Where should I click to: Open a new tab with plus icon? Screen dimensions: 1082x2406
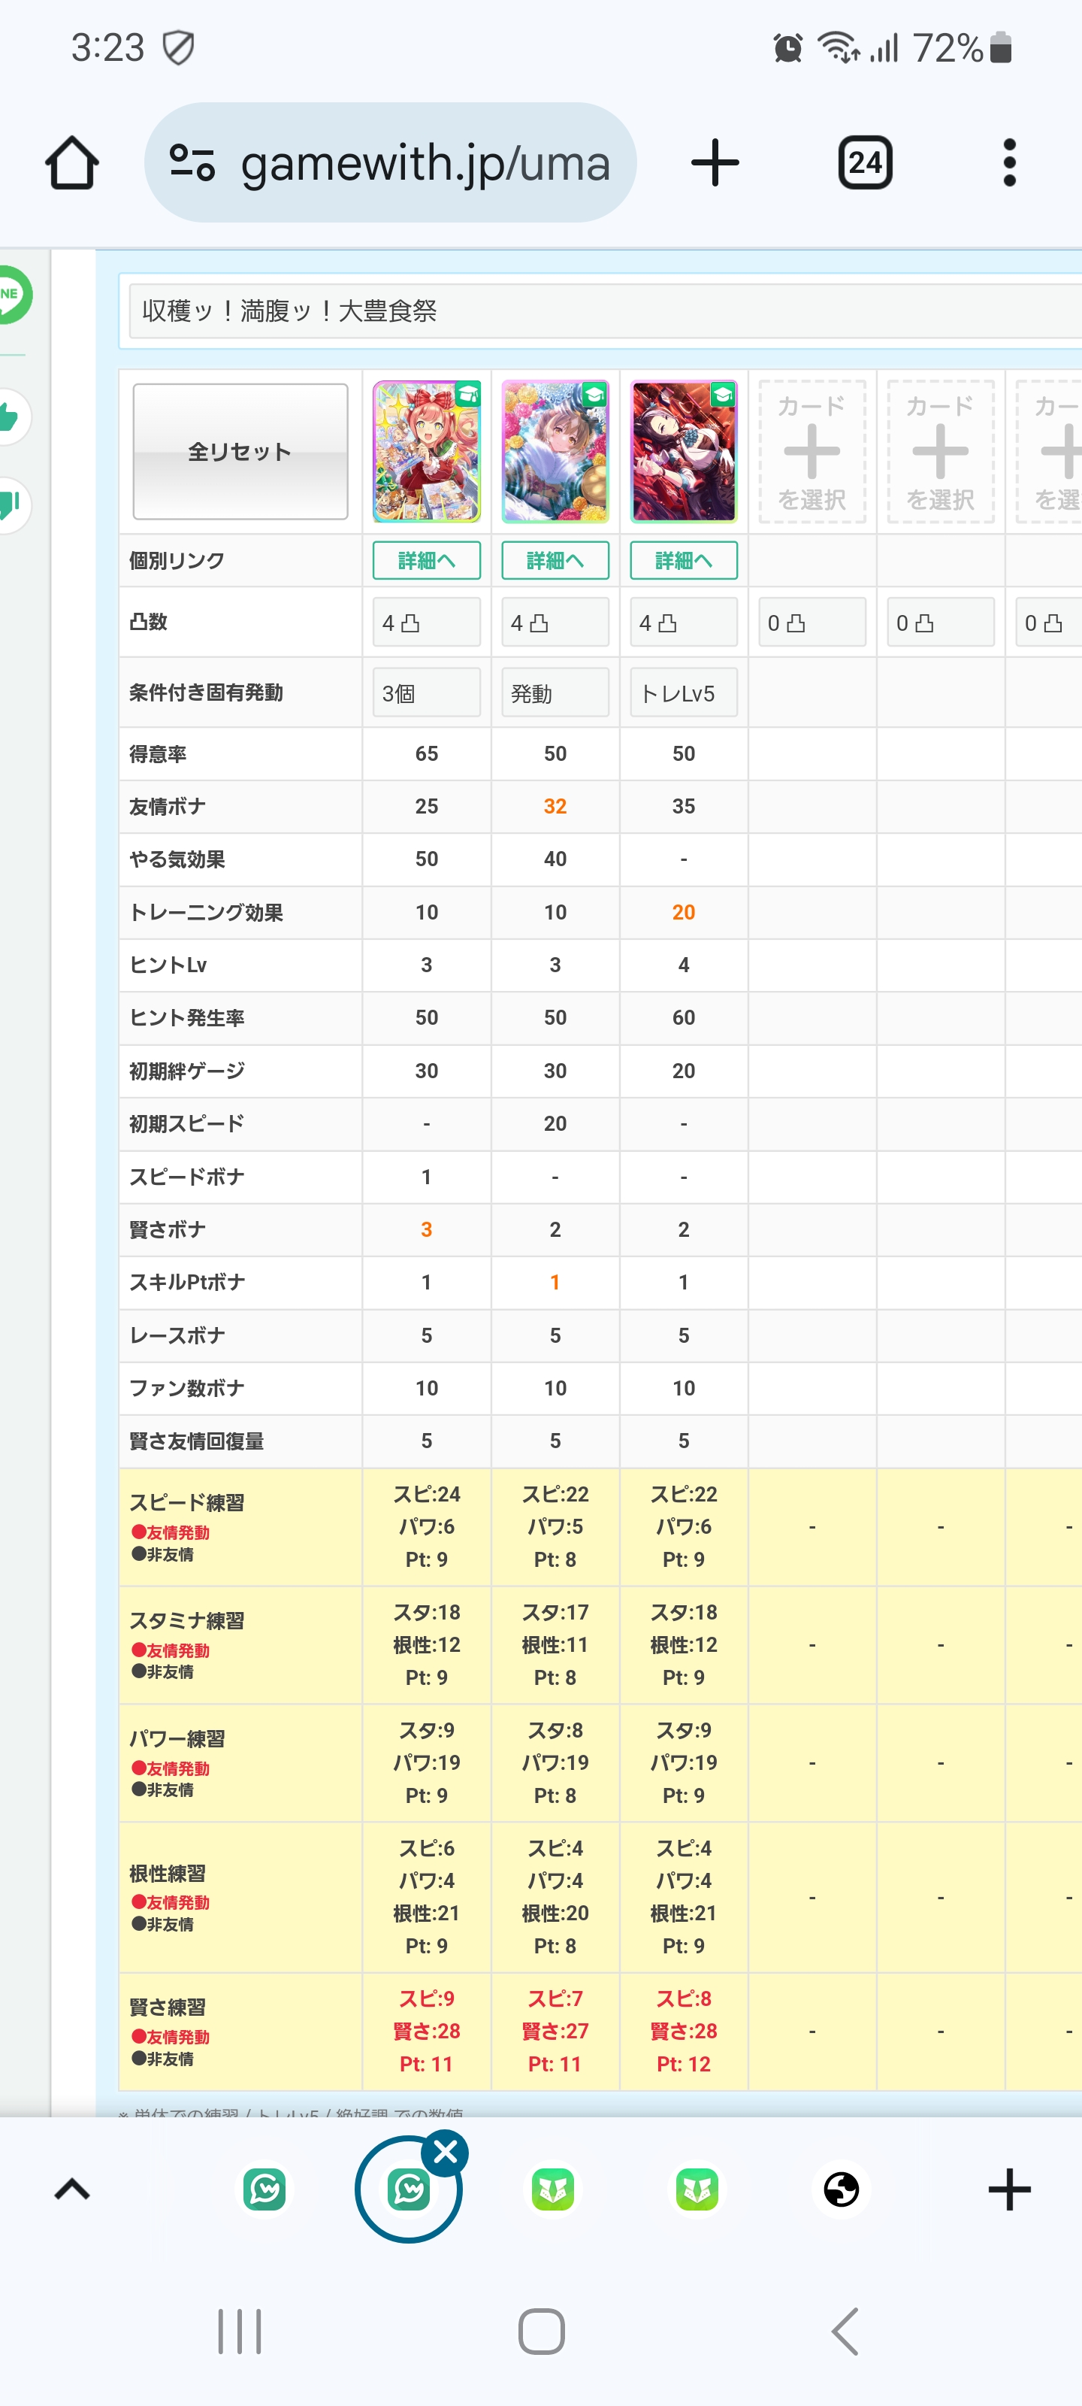(715, 163)
